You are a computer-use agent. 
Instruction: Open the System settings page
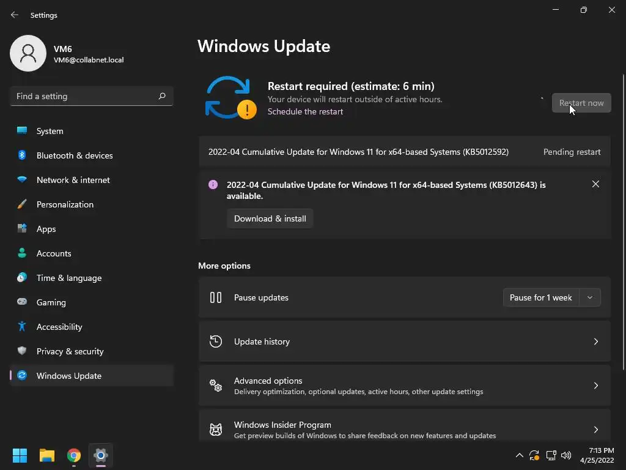(50, 131)
